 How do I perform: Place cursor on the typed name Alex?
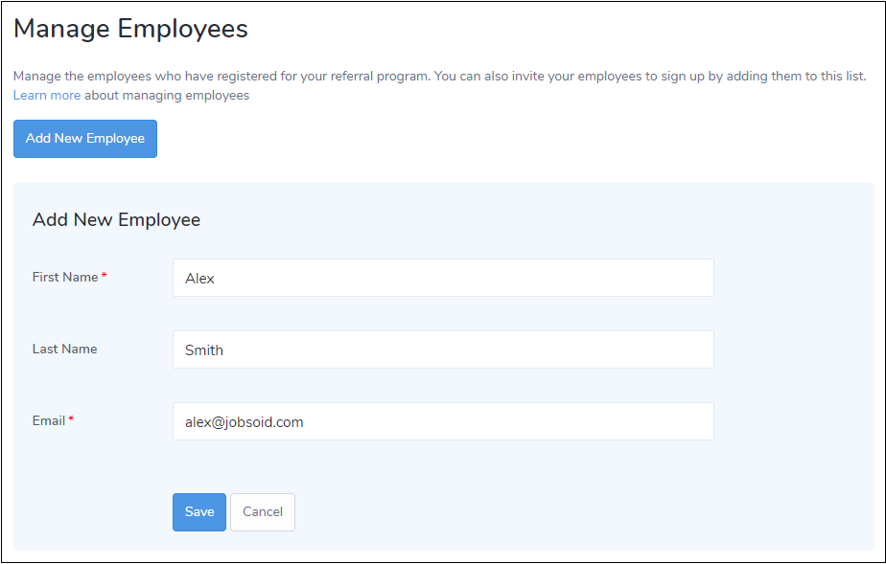(199, 279)
